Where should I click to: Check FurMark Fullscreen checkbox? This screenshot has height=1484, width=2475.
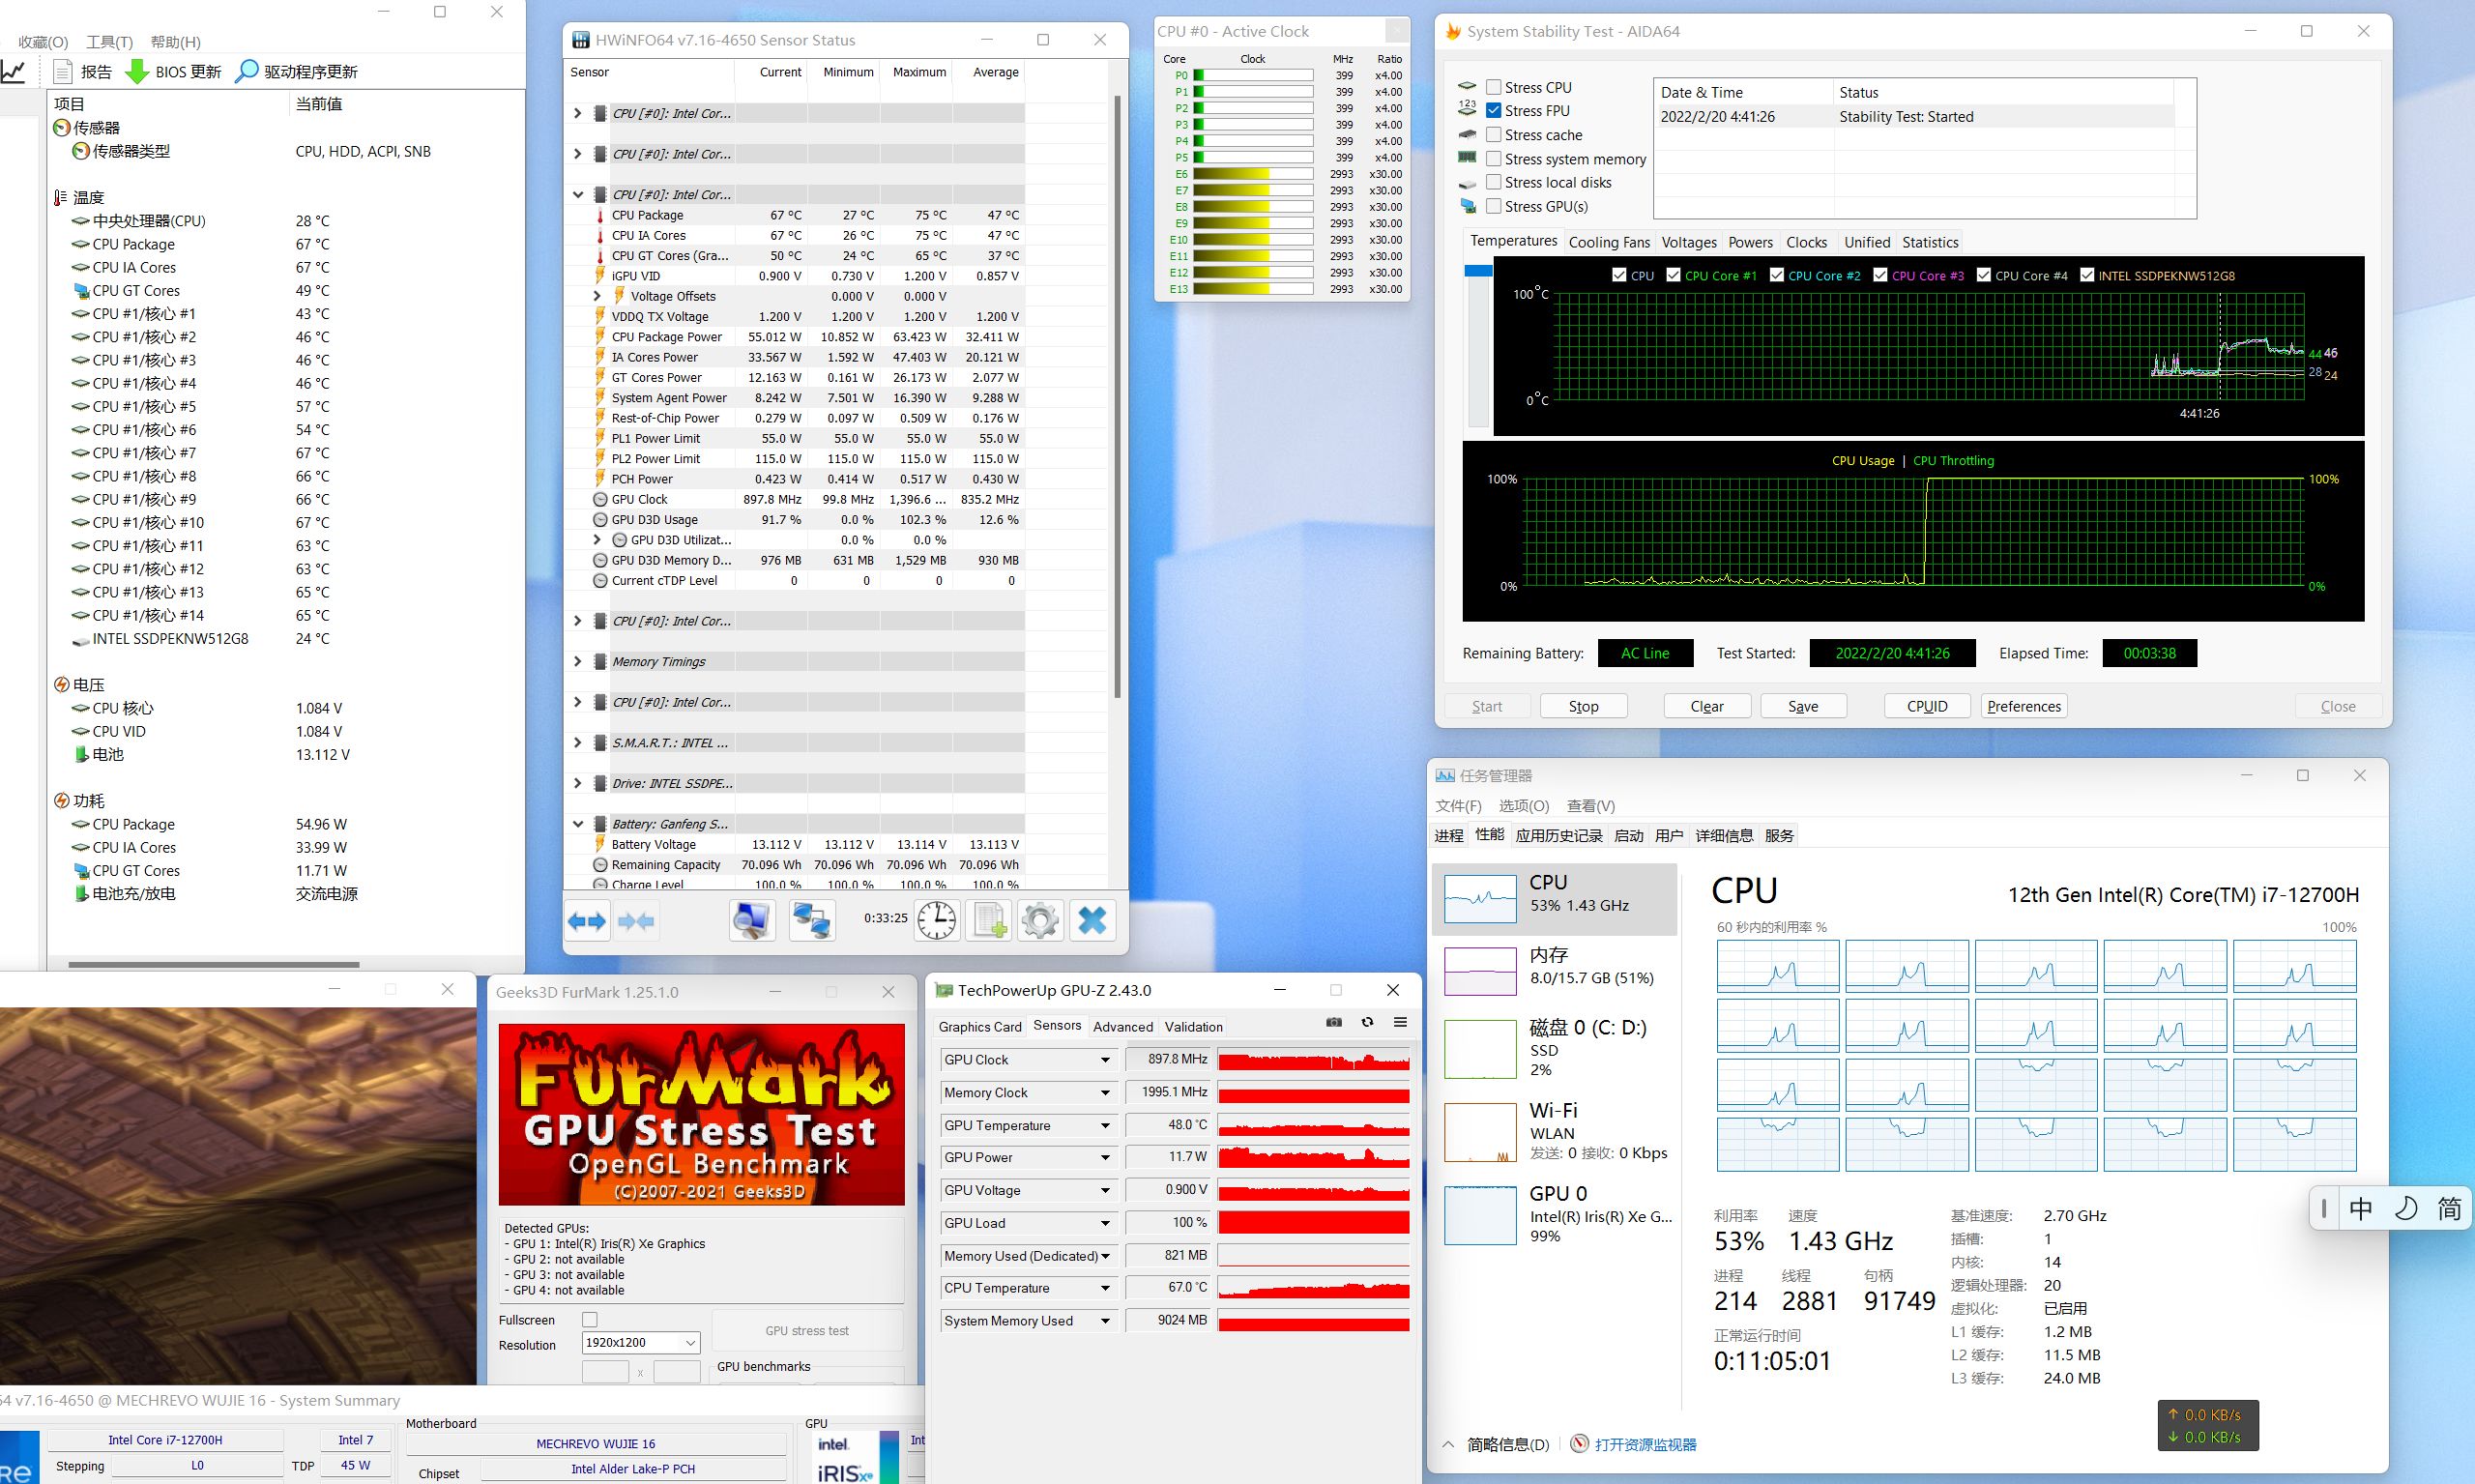click(x=590, y=1320)
